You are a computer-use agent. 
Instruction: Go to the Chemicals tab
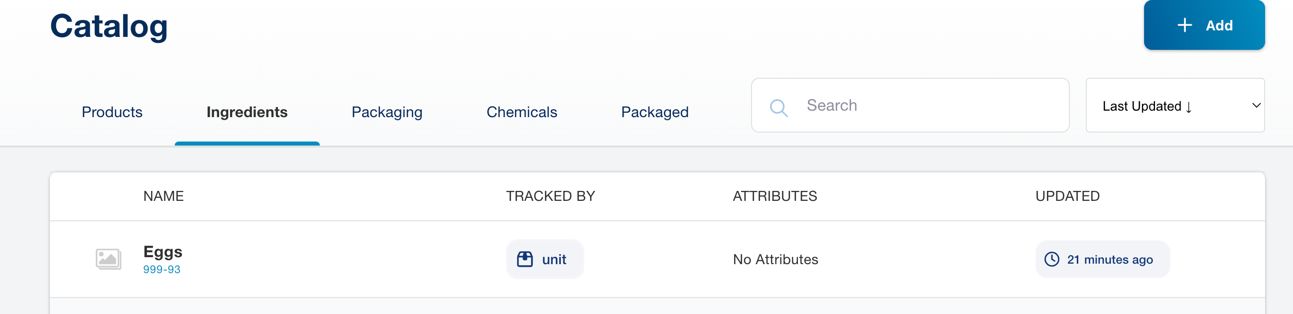click(521, 112)
